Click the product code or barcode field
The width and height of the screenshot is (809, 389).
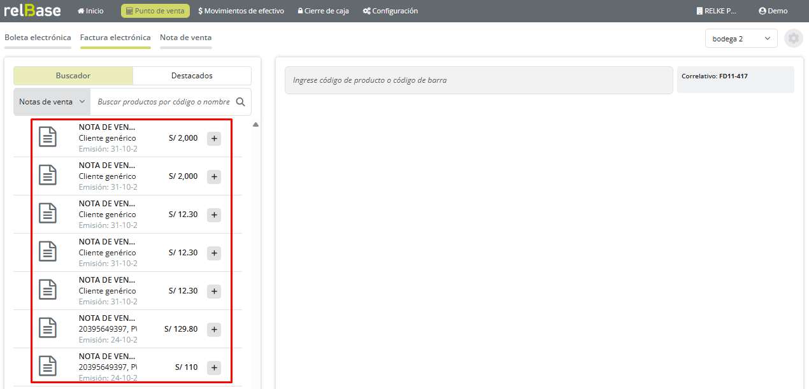478,80
